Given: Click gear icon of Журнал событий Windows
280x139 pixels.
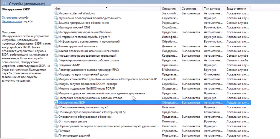Looking at the screenshot, I should point(56,13).
